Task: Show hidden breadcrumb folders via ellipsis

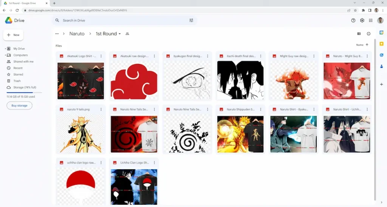Action: point(57,34)
